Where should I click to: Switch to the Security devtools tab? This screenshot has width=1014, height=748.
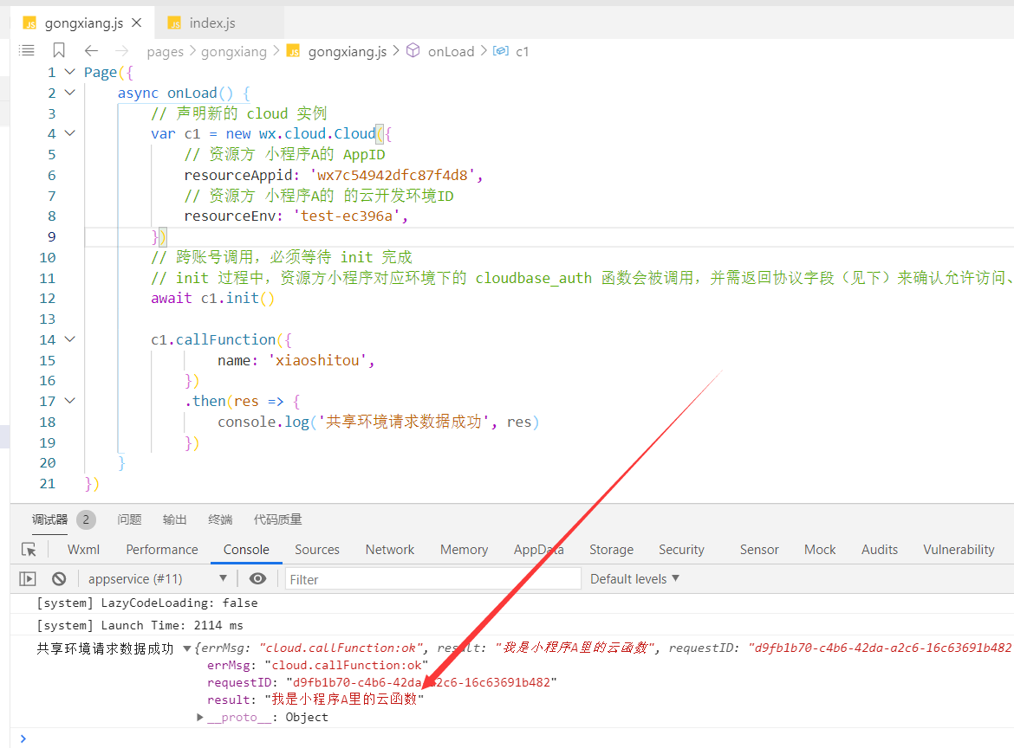tap(681, 550)
